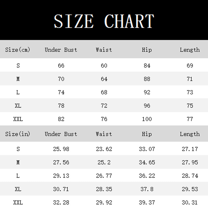
Task: Select the S row label in cm table
Action: coord(18,66)
